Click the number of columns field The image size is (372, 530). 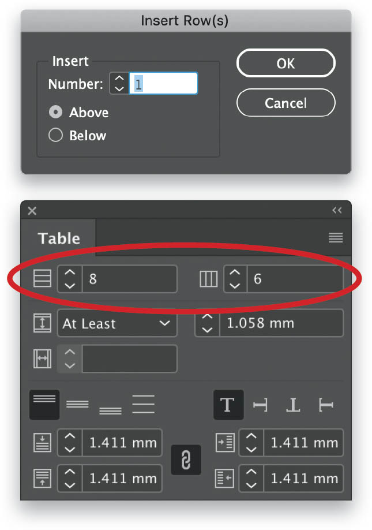[x=295, y=279]
